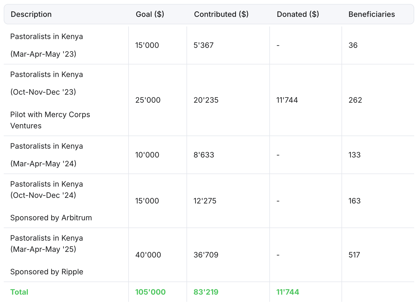Select the Goal ($) column header

click(150, 14)
